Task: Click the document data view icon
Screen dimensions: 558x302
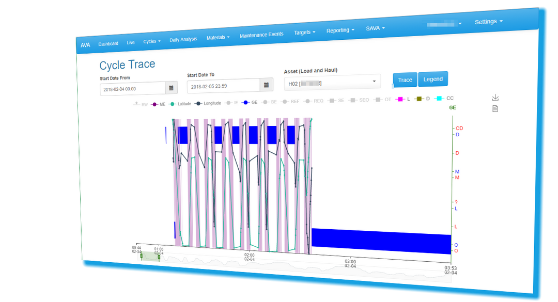Action: point(495,108)
